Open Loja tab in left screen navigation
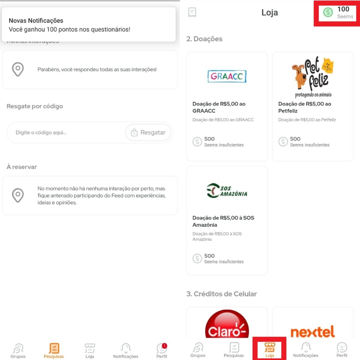 coord(90,351)
